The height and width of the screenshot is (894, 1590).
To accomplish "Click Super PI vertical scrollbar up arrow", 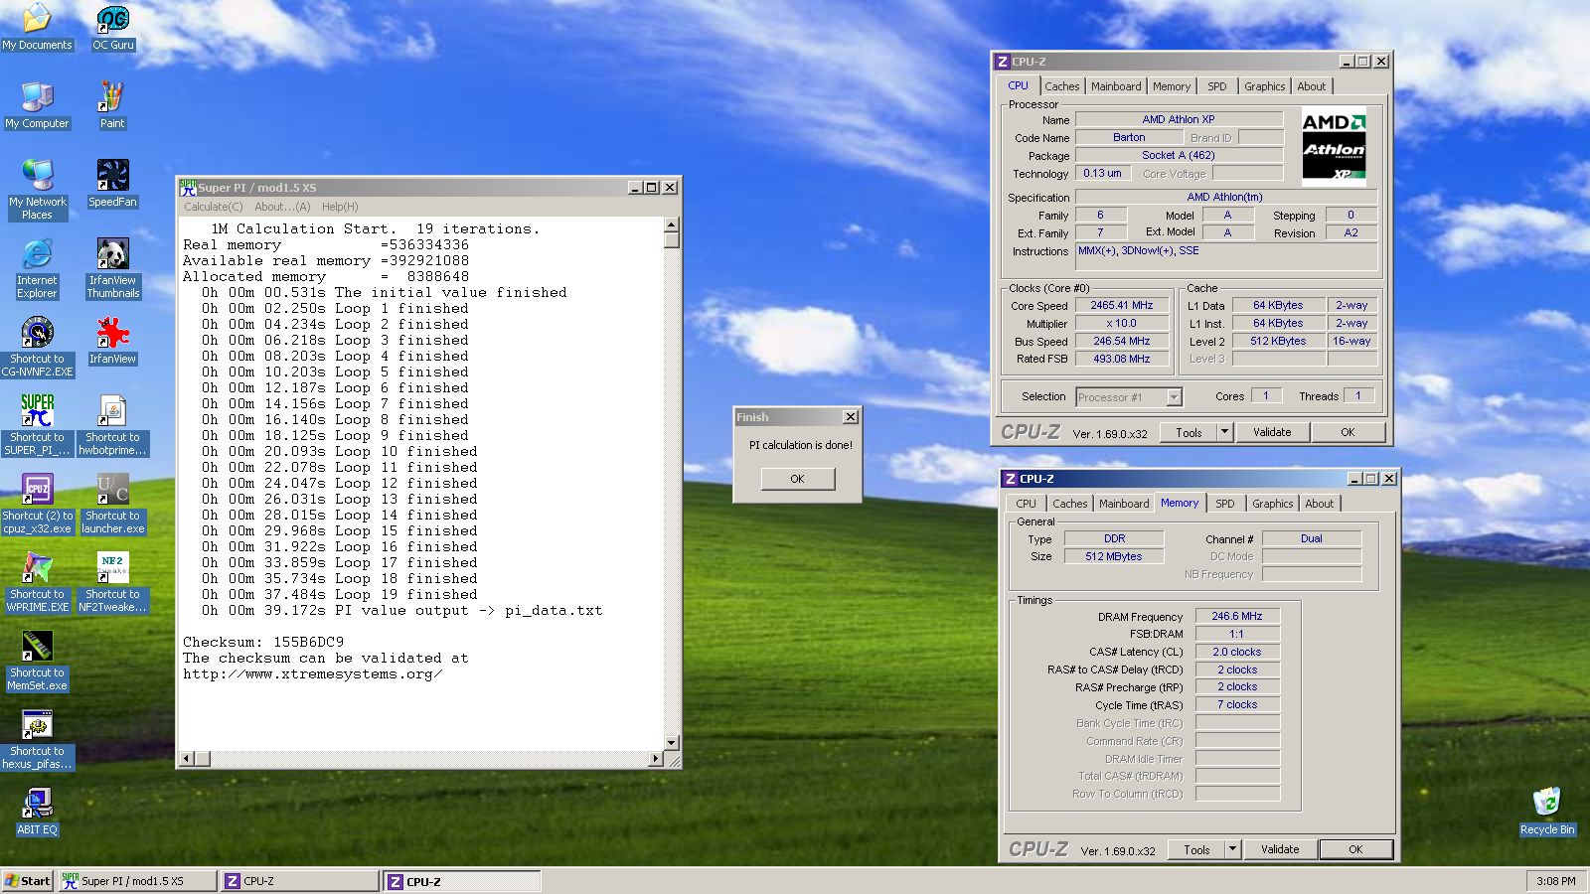I will coord(672,224).
